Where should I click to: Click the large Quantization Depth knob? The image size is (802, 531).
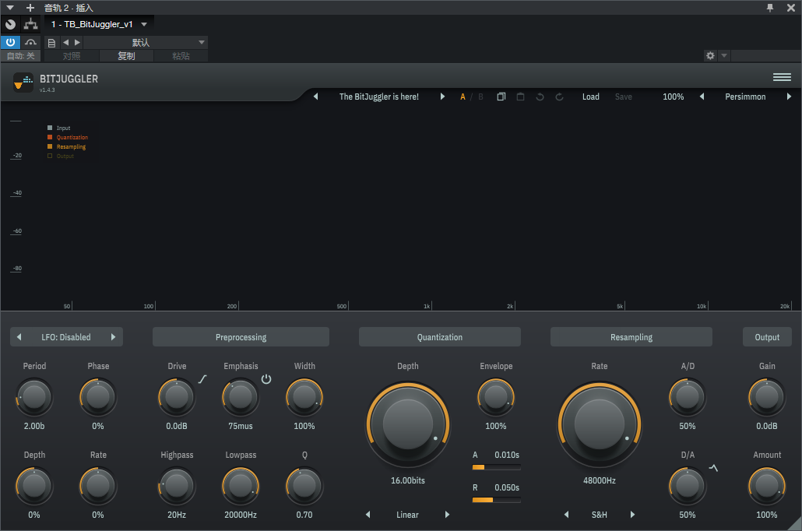[x=408, y=424]
